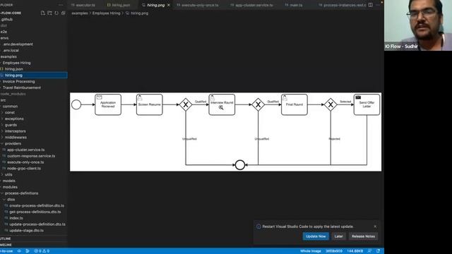Click the Later button
The image size is (452, 254).
(338, 236)
